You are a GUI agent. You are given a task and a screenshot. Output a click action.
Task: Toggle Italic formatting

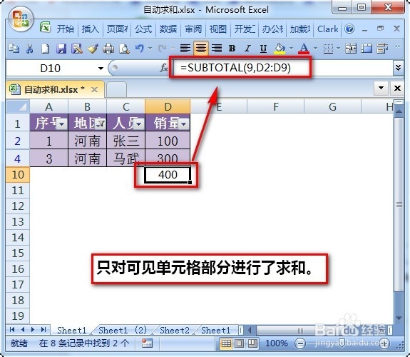(x=247, y=49)
